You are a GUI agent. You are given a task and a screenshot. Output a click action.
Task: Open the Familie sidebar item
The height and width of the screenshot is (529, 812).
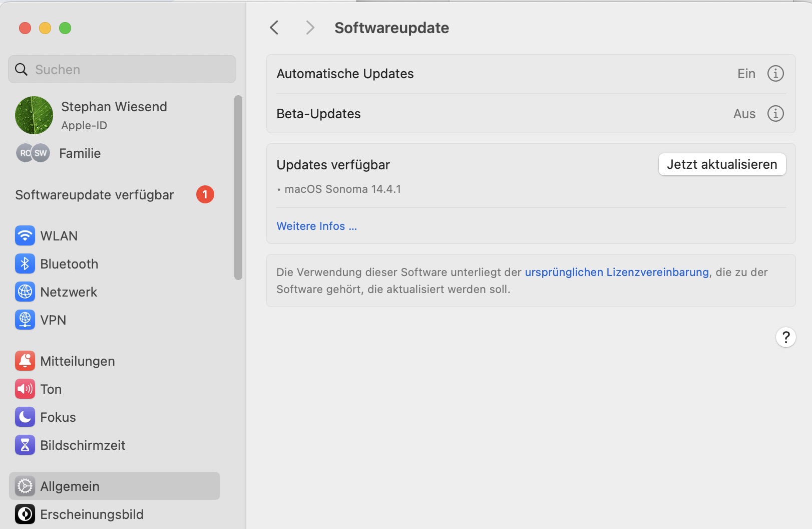click(x=115, y=153)
